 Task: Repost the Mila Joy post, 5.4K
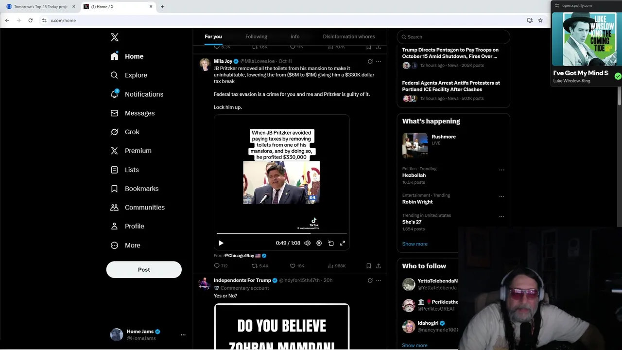pos(260,266)
